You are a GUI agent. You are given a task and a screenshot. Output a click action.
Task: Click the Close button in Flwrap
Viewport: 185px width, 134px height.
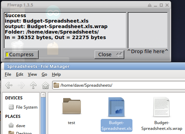coord(109,54)
